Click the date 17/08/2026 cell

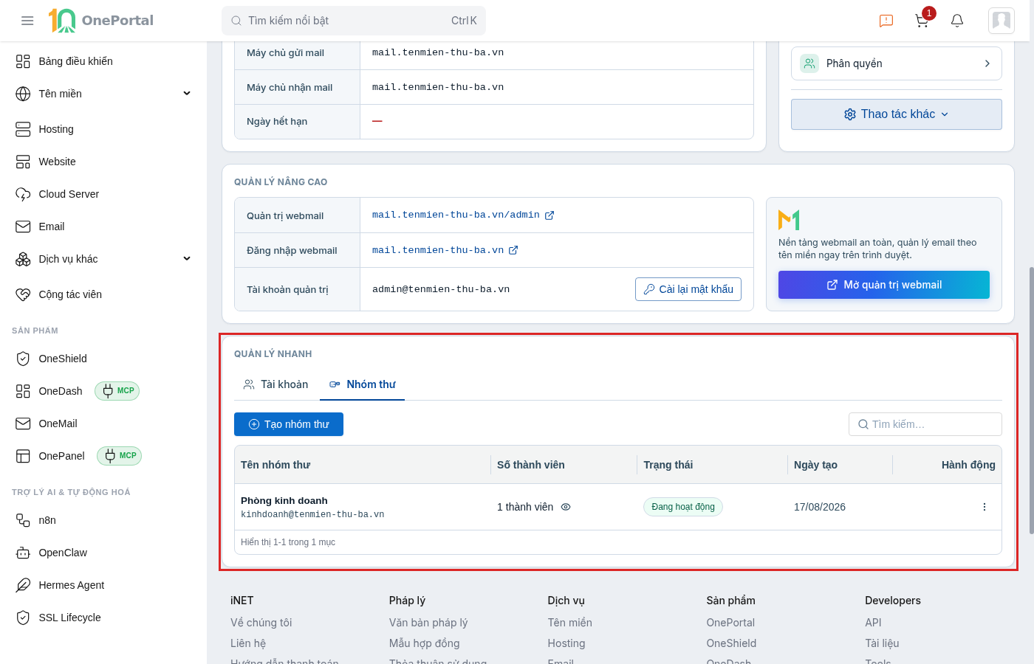point(820,507)
